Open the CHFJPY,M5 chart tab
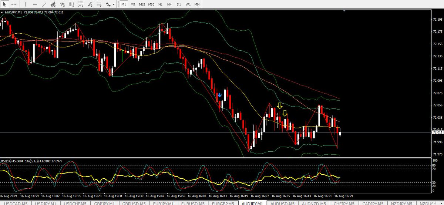444x205 pixels. coord(344,202)
